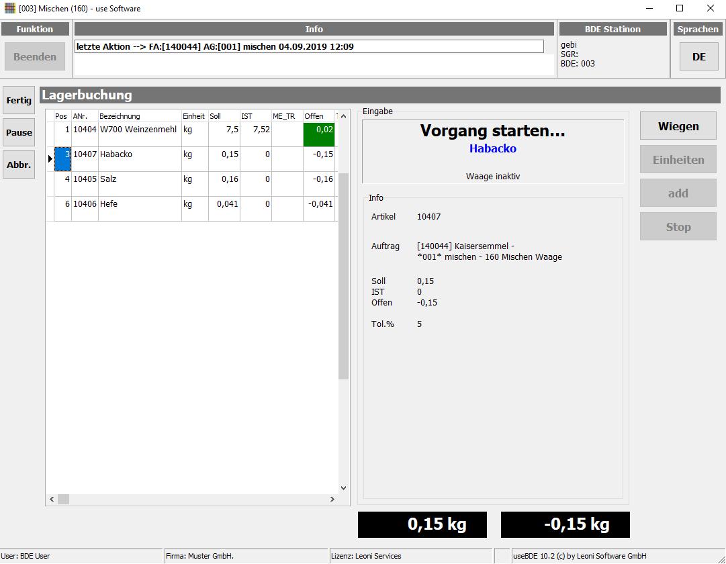Click the Offen column header
The image size is (726, 564).
click(x=319, y=116)
